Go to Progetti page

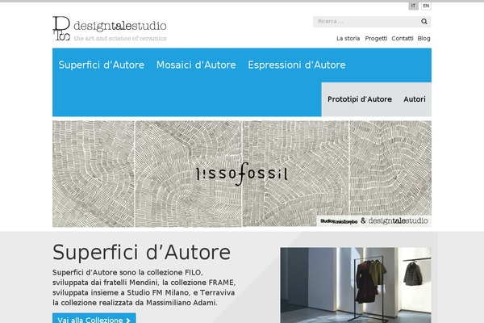pyautogui.click(x=376, y=38)
